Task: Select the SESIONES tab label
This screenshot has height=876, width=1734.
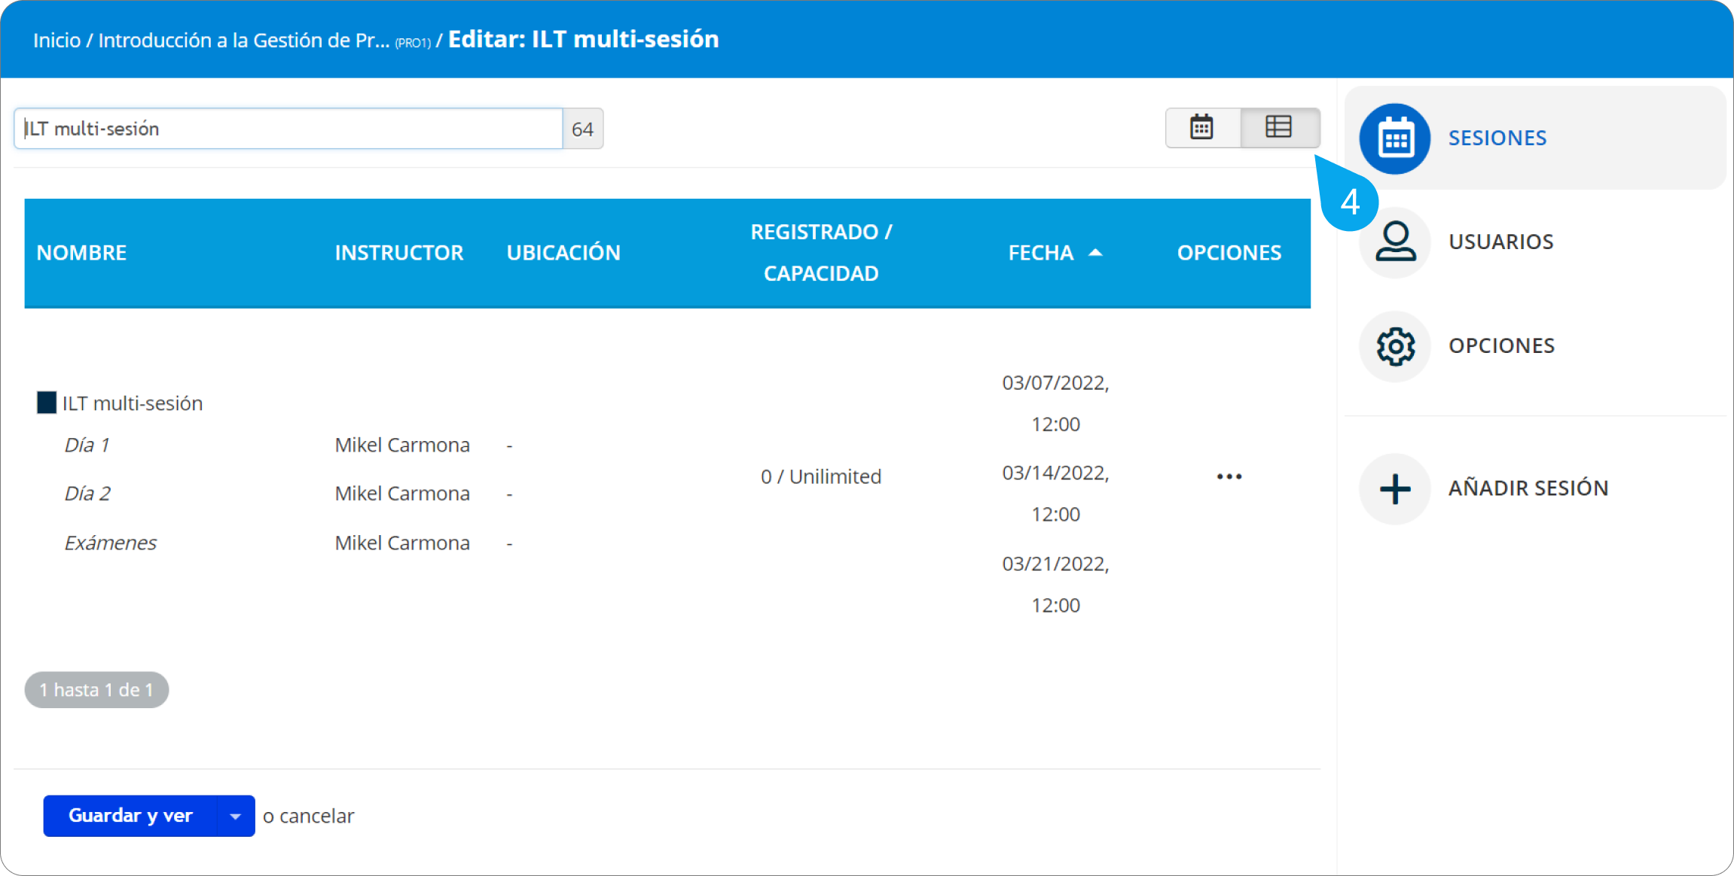Action: pyautogui.click(x=1497, y=138)
